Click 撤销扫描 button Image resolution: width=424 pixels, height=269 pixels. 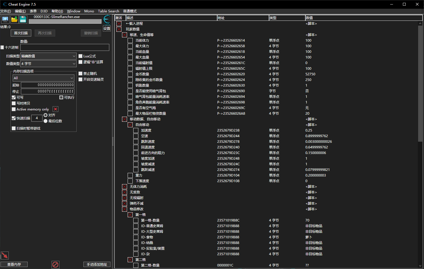coord(91,33)
